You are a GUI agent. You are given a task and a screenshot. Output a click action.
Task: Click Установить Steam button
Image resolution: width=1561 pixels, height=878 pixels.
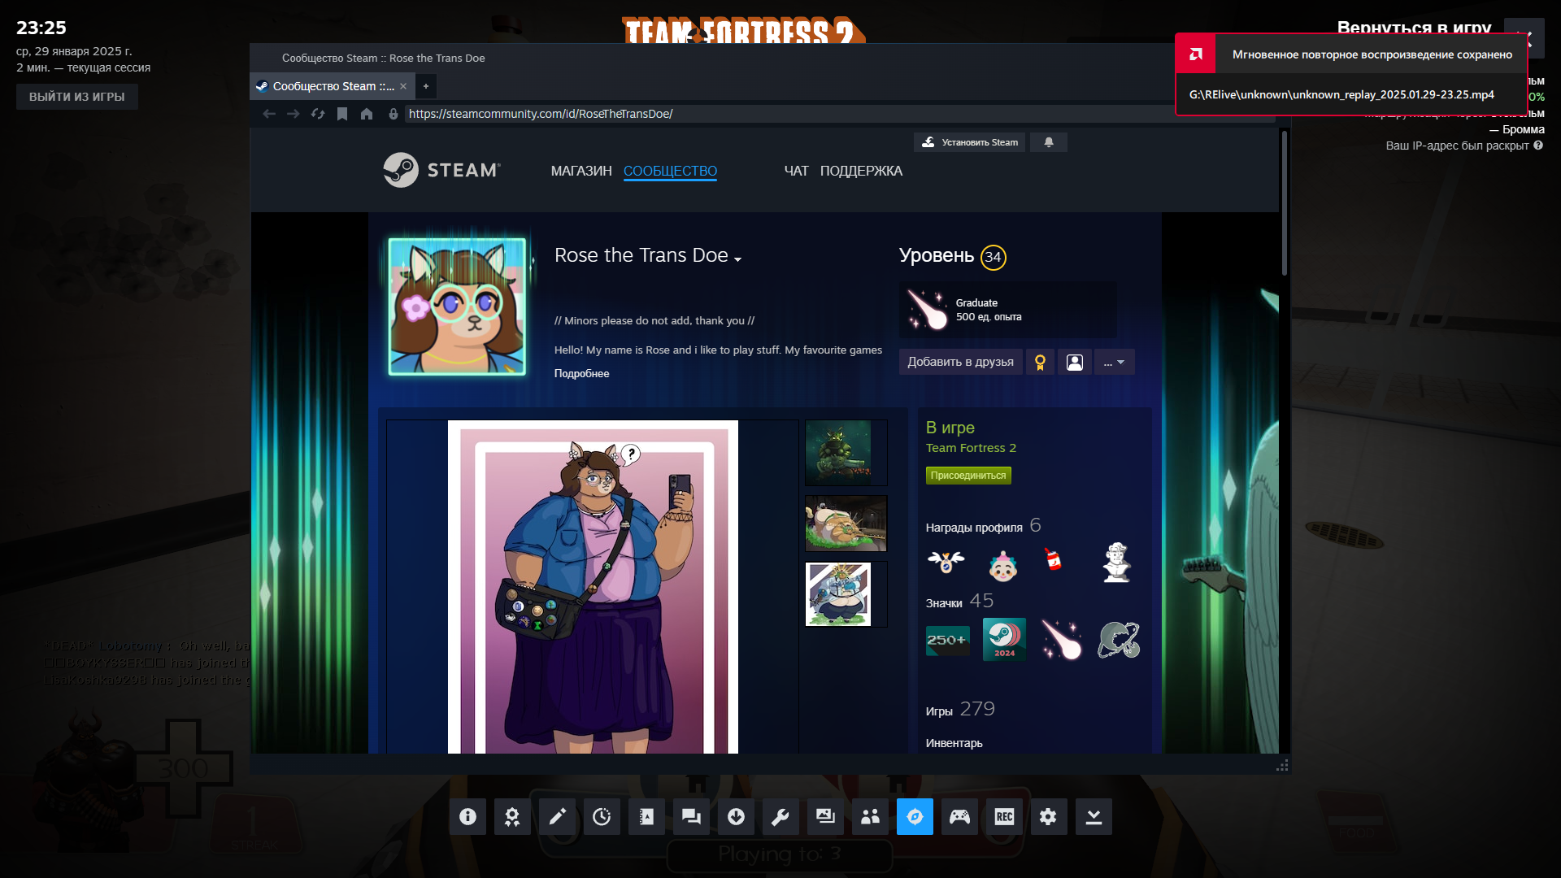(x=970, y=142)
